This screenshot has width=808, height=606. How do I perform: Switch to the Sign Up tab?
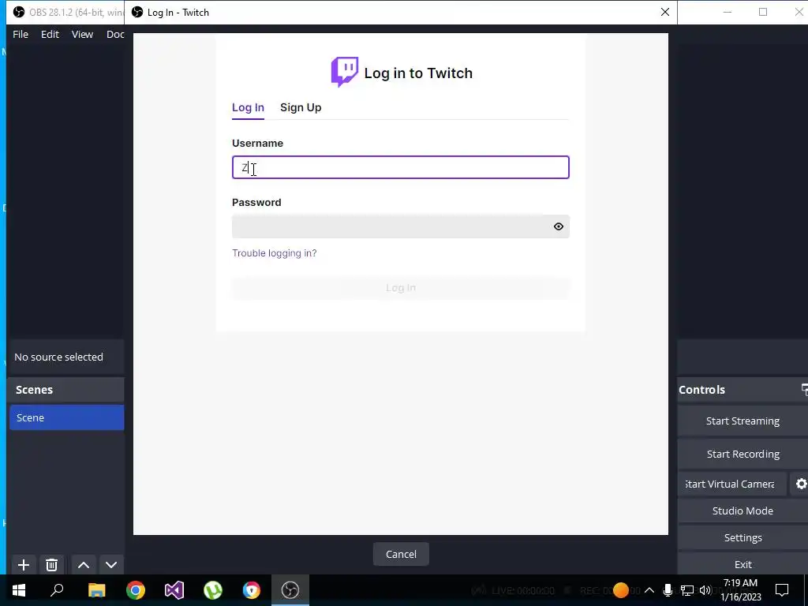pyautogui.click(x=301, y=107)
